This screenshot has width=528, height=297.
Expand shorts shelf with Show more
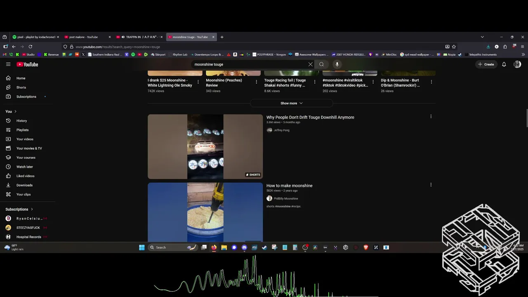click(292, 103)
